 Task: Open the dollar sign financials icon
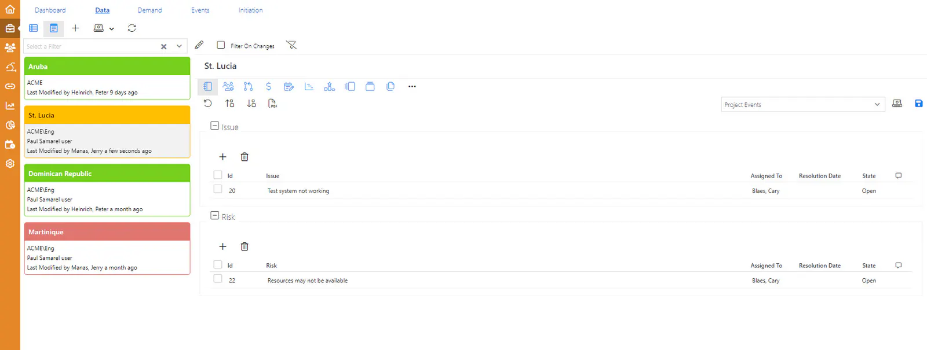[268, 86]
